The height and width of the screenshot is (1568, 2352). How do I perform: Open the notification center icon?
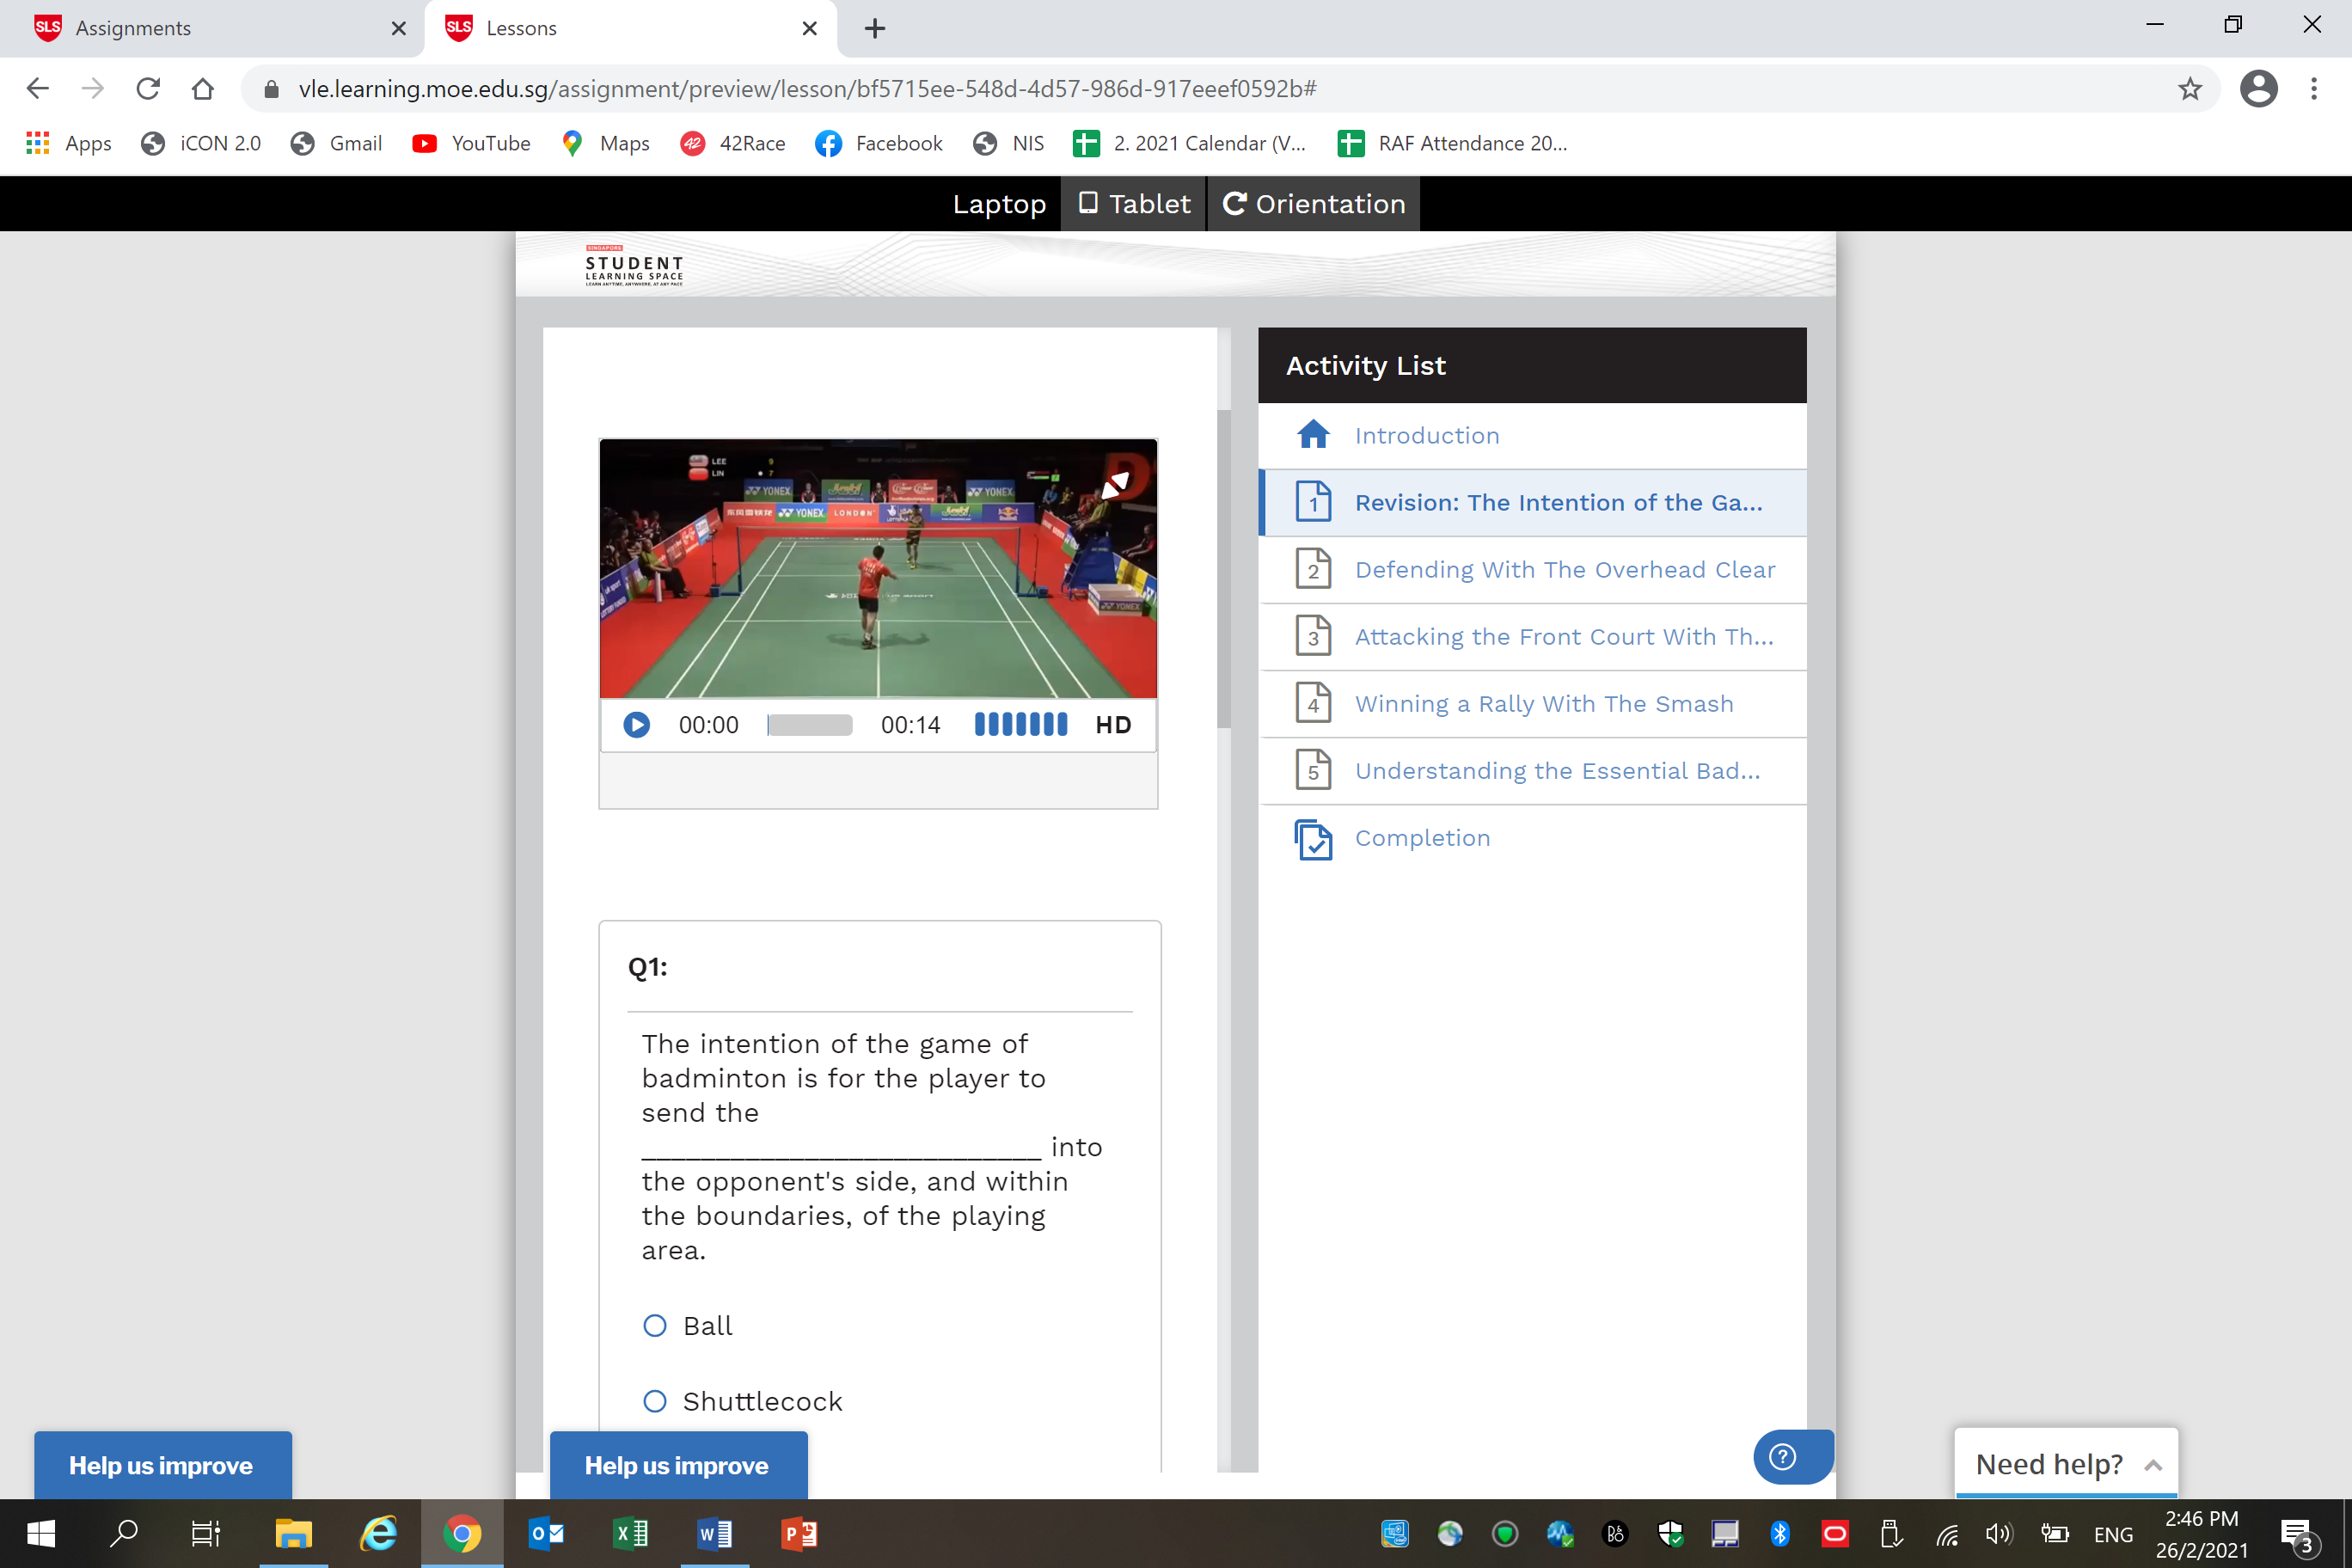(2297, 1535)
